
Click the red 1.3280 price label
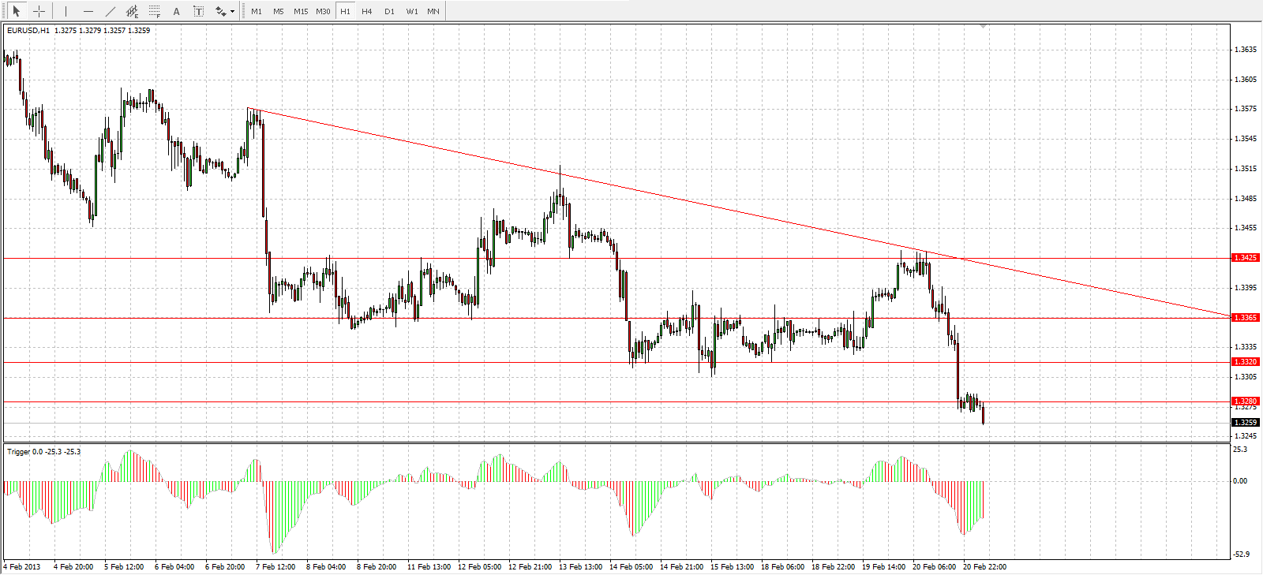(x=1246, y=401)
